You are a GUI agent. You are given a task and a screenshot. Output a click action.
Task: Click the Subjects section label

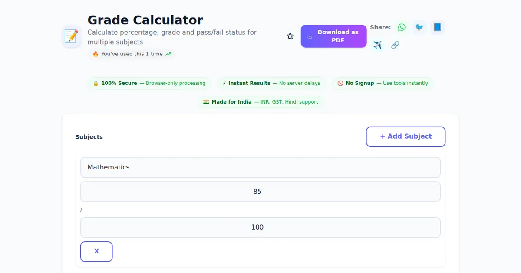coord(89,137)
